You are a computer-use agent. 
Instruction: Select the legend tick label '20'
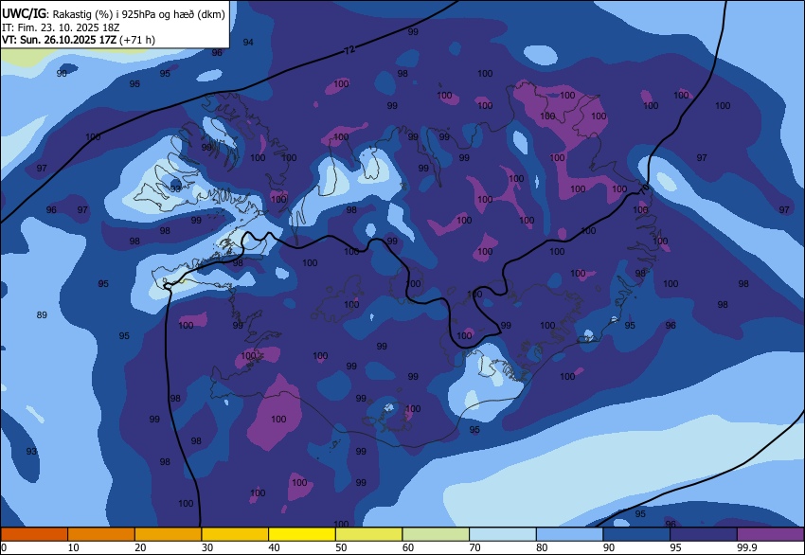click(x=140, y=547)
